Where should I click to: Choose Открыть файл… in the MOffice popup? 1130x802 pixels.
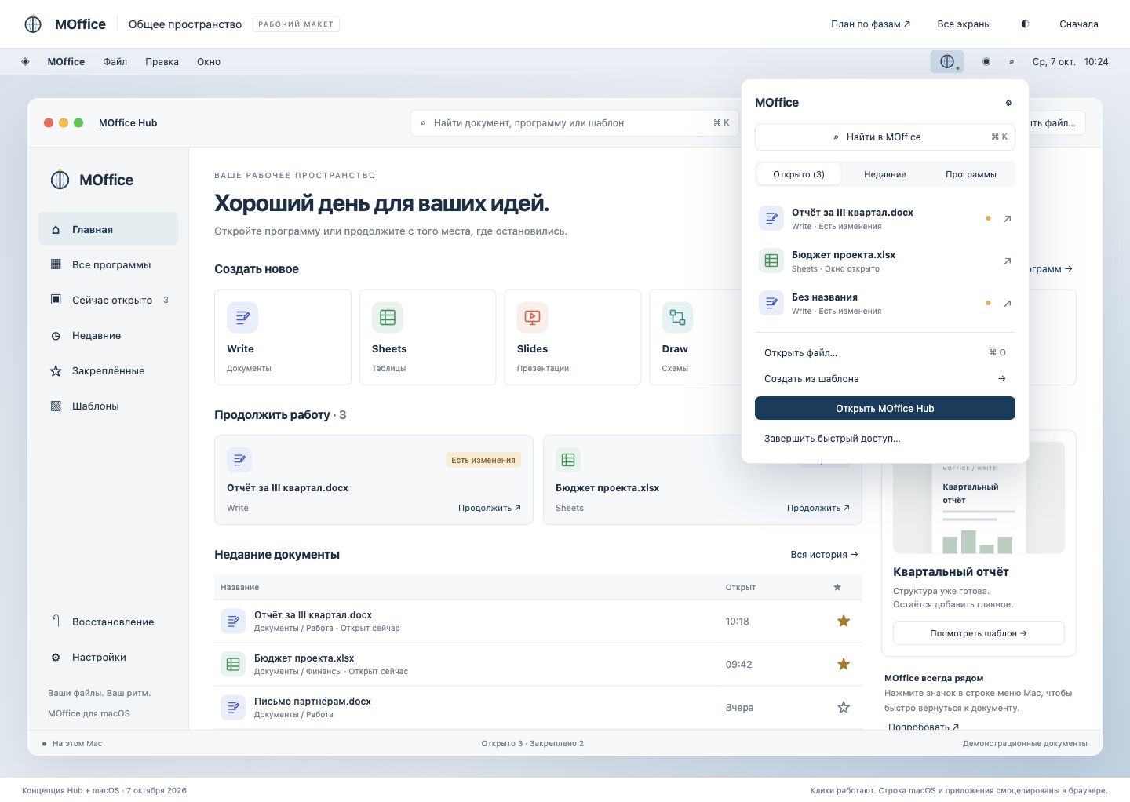(x=885, y=353)
